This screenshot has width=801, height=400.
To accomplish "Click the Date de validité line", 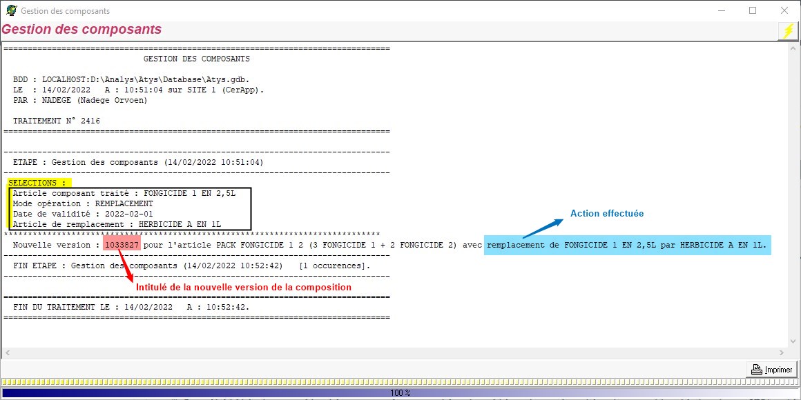I will pyautogui.click(x=83, y=214).
